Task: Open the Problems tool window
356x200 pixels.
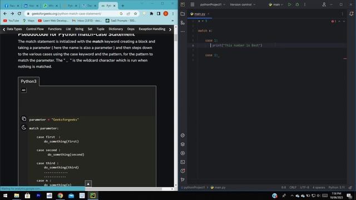Action: pyautogui.click(x=182, y=171)
